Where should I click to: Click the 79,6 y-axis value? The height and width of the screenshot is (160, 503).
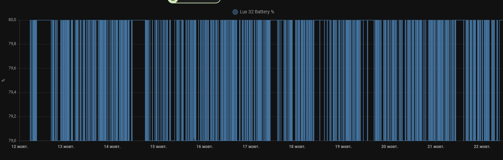(x=12, y=68)
